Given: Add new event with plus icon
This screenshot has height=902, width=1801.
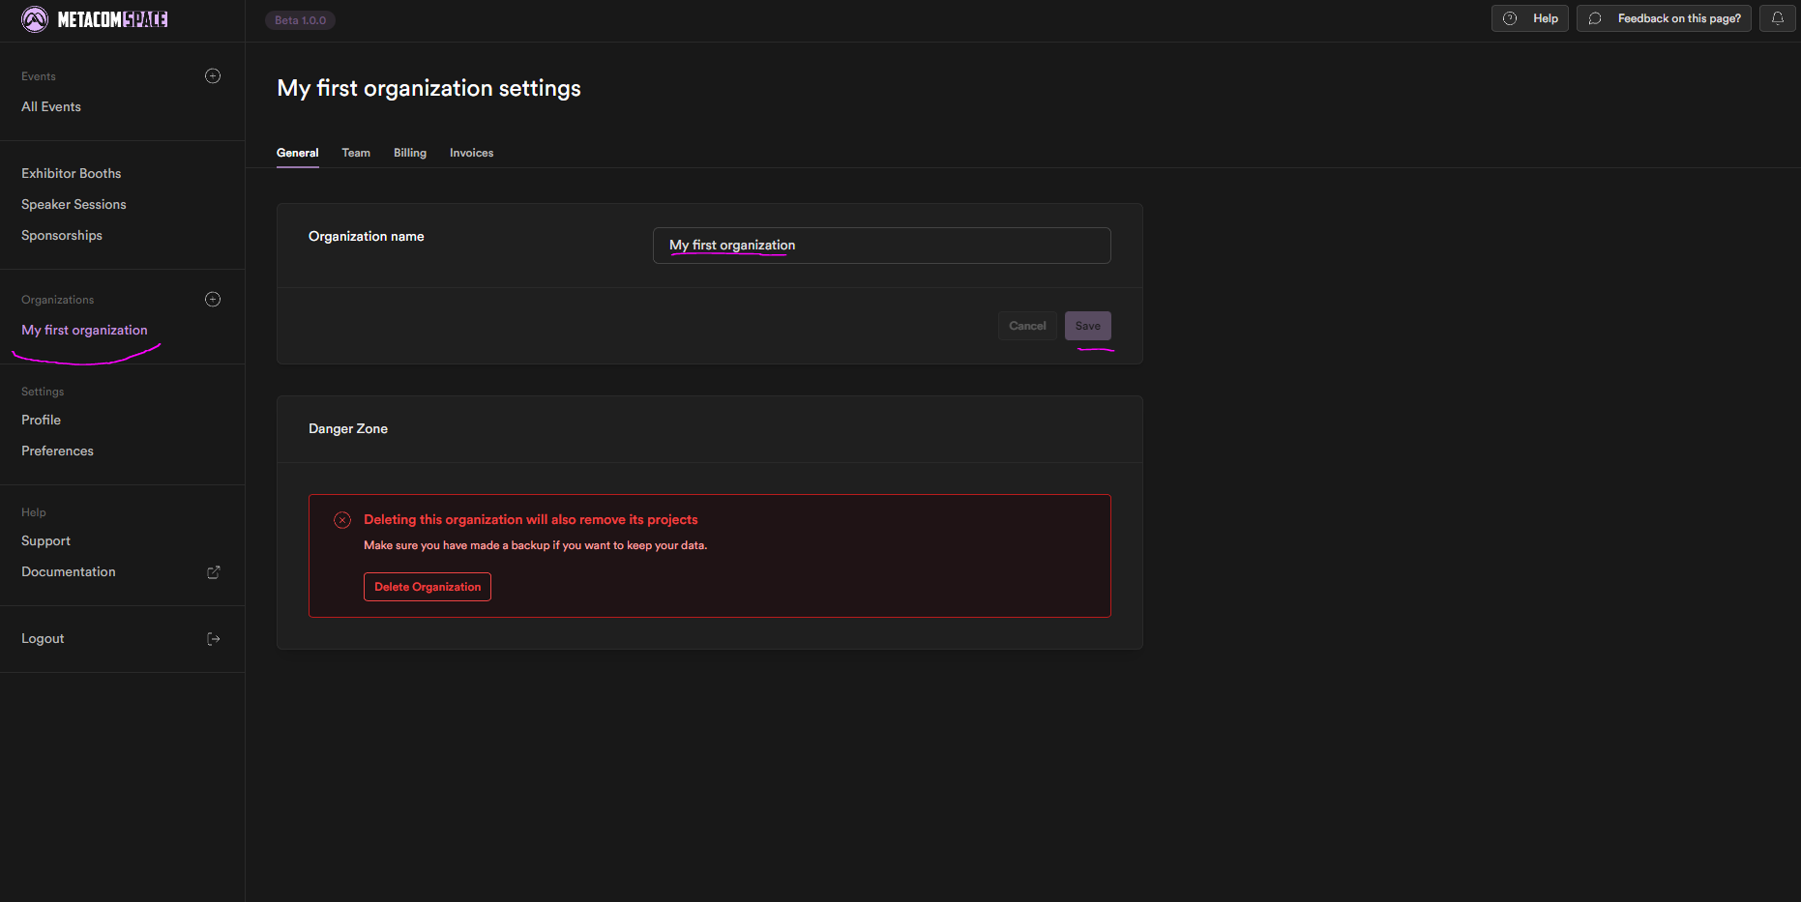Looking at the screenshot, I should (213, 76).
